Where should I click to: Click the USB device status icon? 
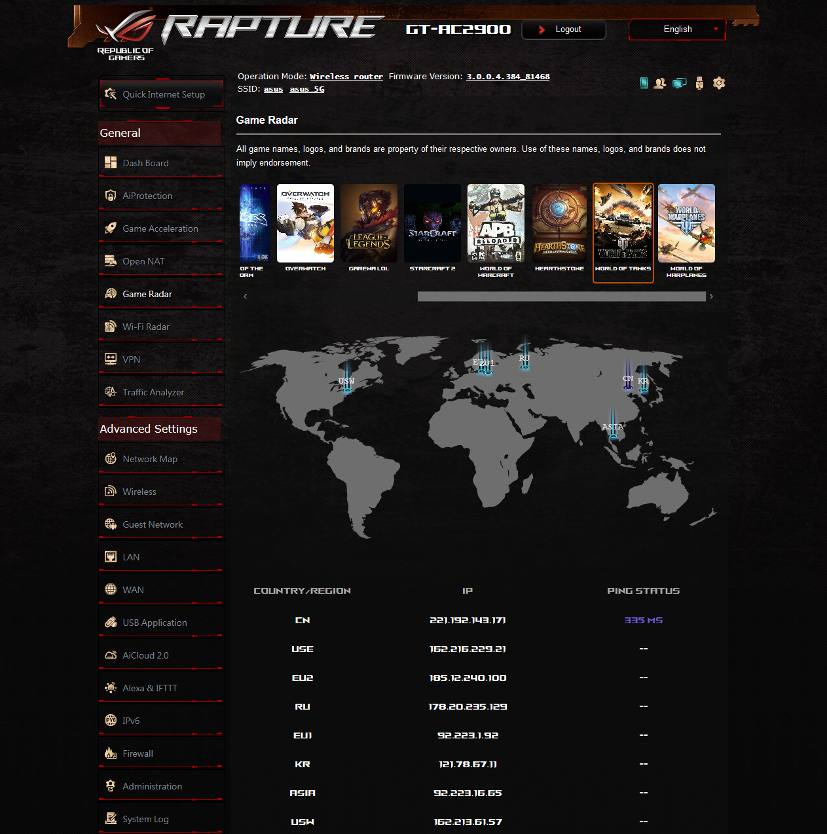[699, 83]
